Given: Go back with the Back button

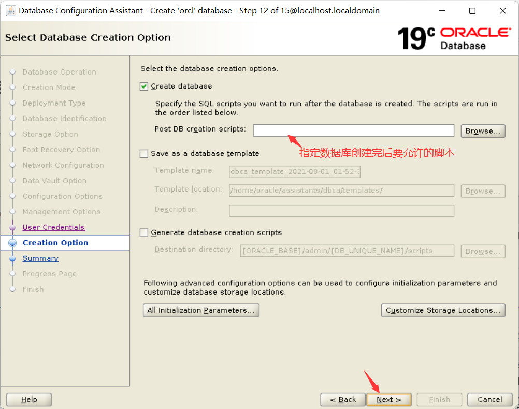Looking at the screenshot, I should pyautogui.click(x=343, y=399).
